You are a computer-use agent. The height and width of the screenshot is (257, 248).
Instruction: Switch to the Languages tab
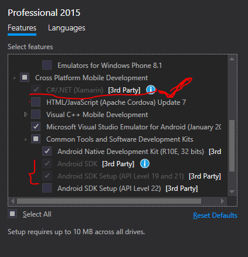tap(67, 28)
